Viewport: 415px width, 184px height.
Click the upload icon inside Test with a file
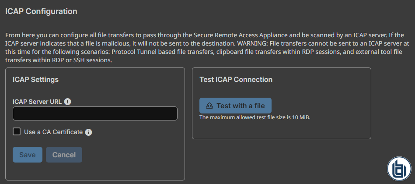[x=209, y=106]
